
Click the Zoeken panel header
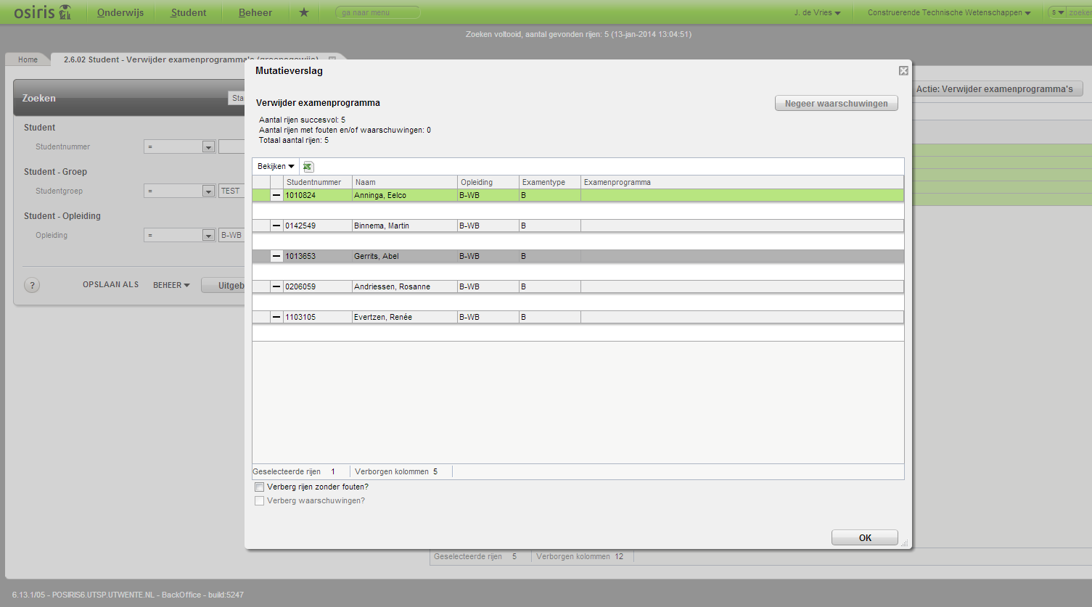pyautogui.click(x=129, y=98)
